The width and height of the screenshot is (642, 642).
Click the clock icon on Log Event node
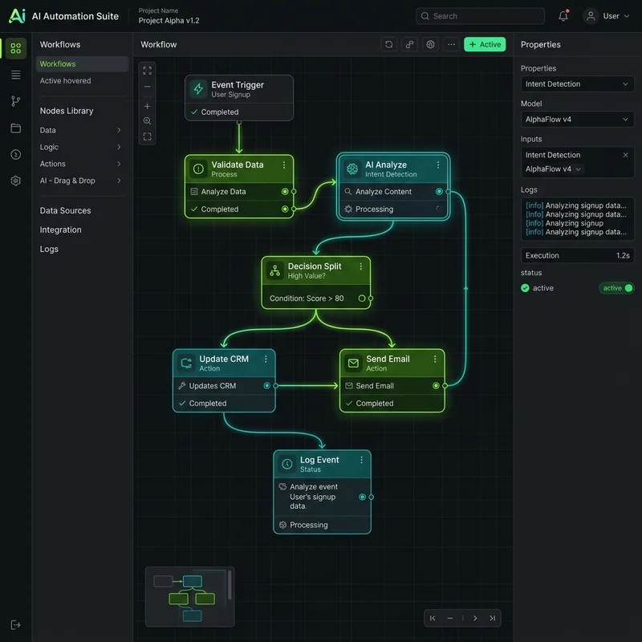point(287,464)
